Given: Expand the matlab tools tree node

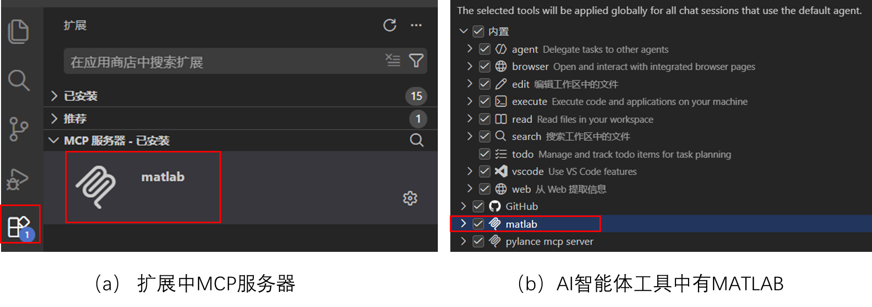Looking at the screenshot, I should coord(463,224).
